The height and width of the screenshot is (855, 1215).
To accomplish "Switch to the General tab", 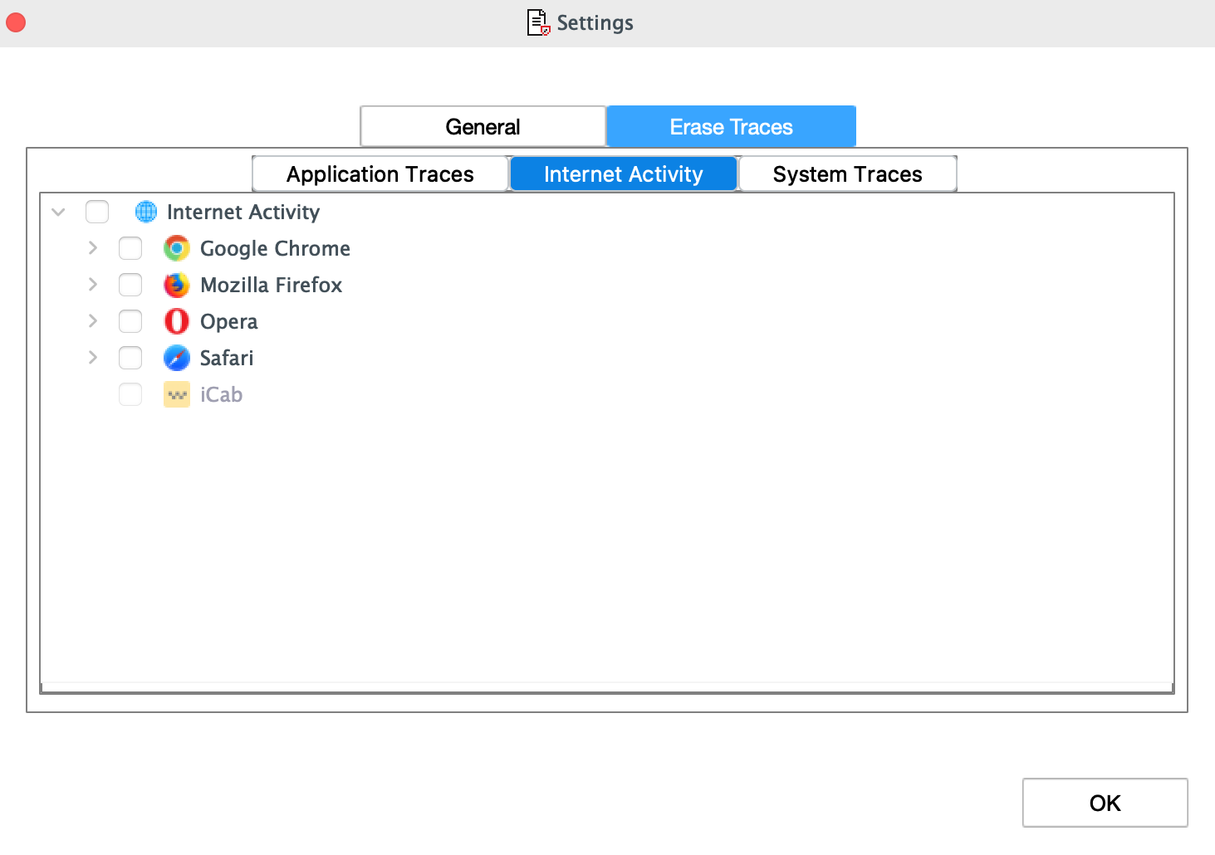I will click(483, 126).
